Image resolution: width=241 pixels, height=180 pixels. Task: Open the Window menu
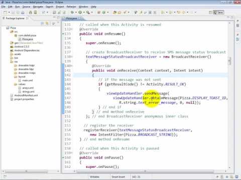click(x=83, y=6)
